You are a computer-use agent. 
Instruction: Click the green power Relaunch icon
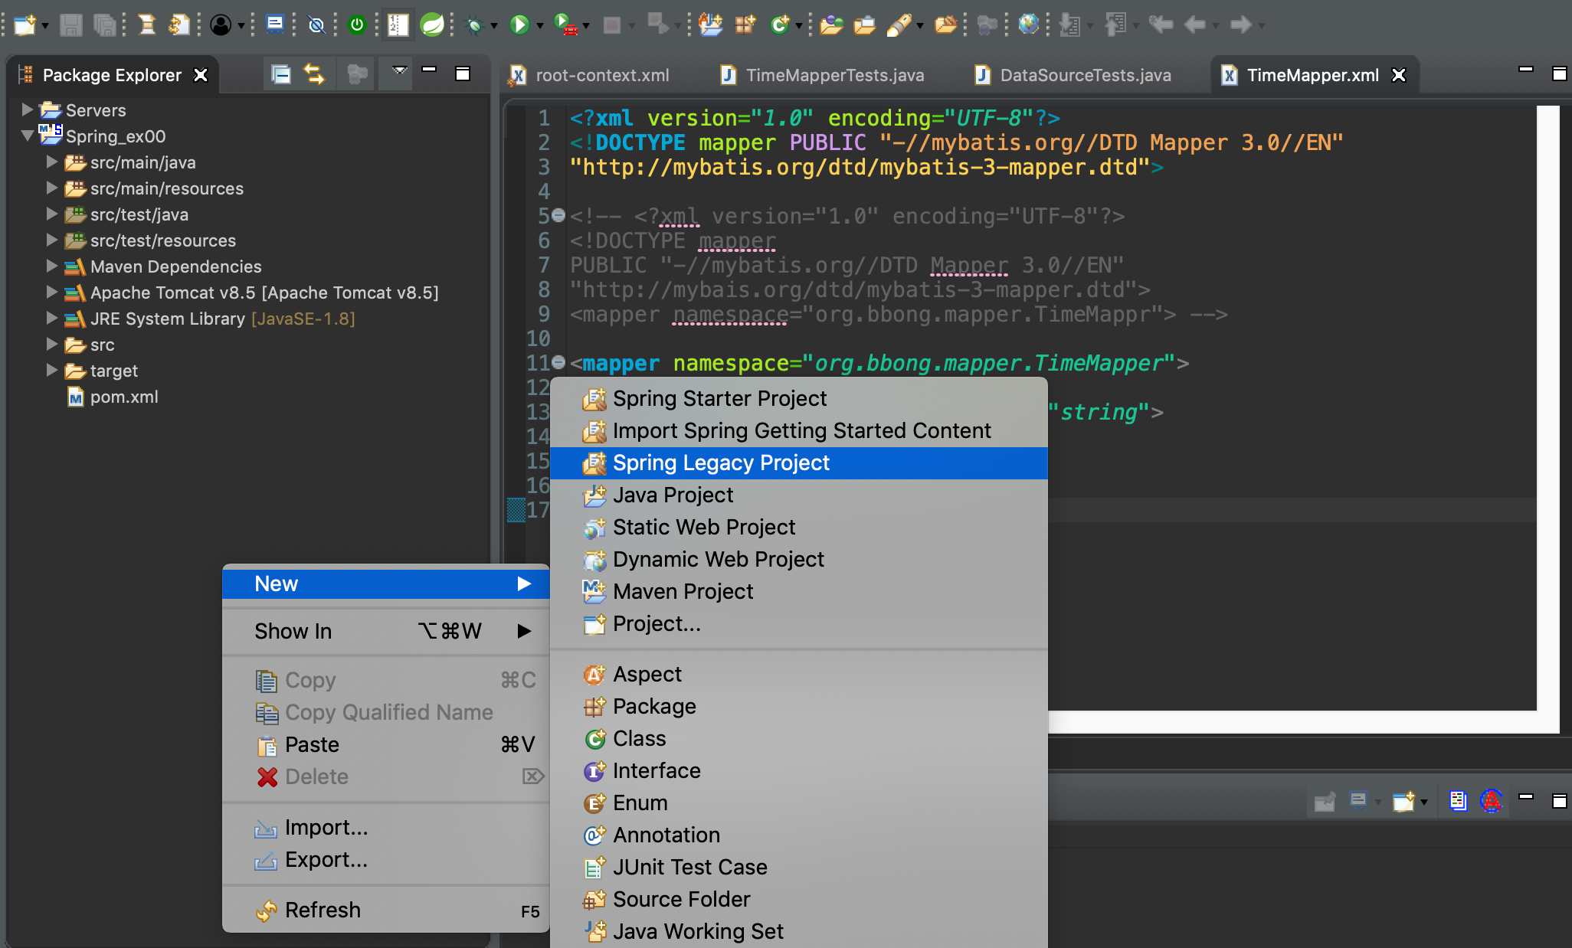point(357,25)
